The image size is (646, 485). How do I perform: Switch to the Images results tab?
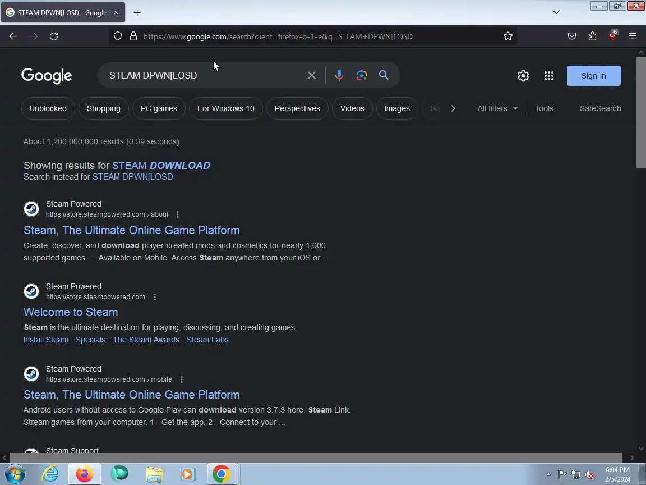click(397, 108)
